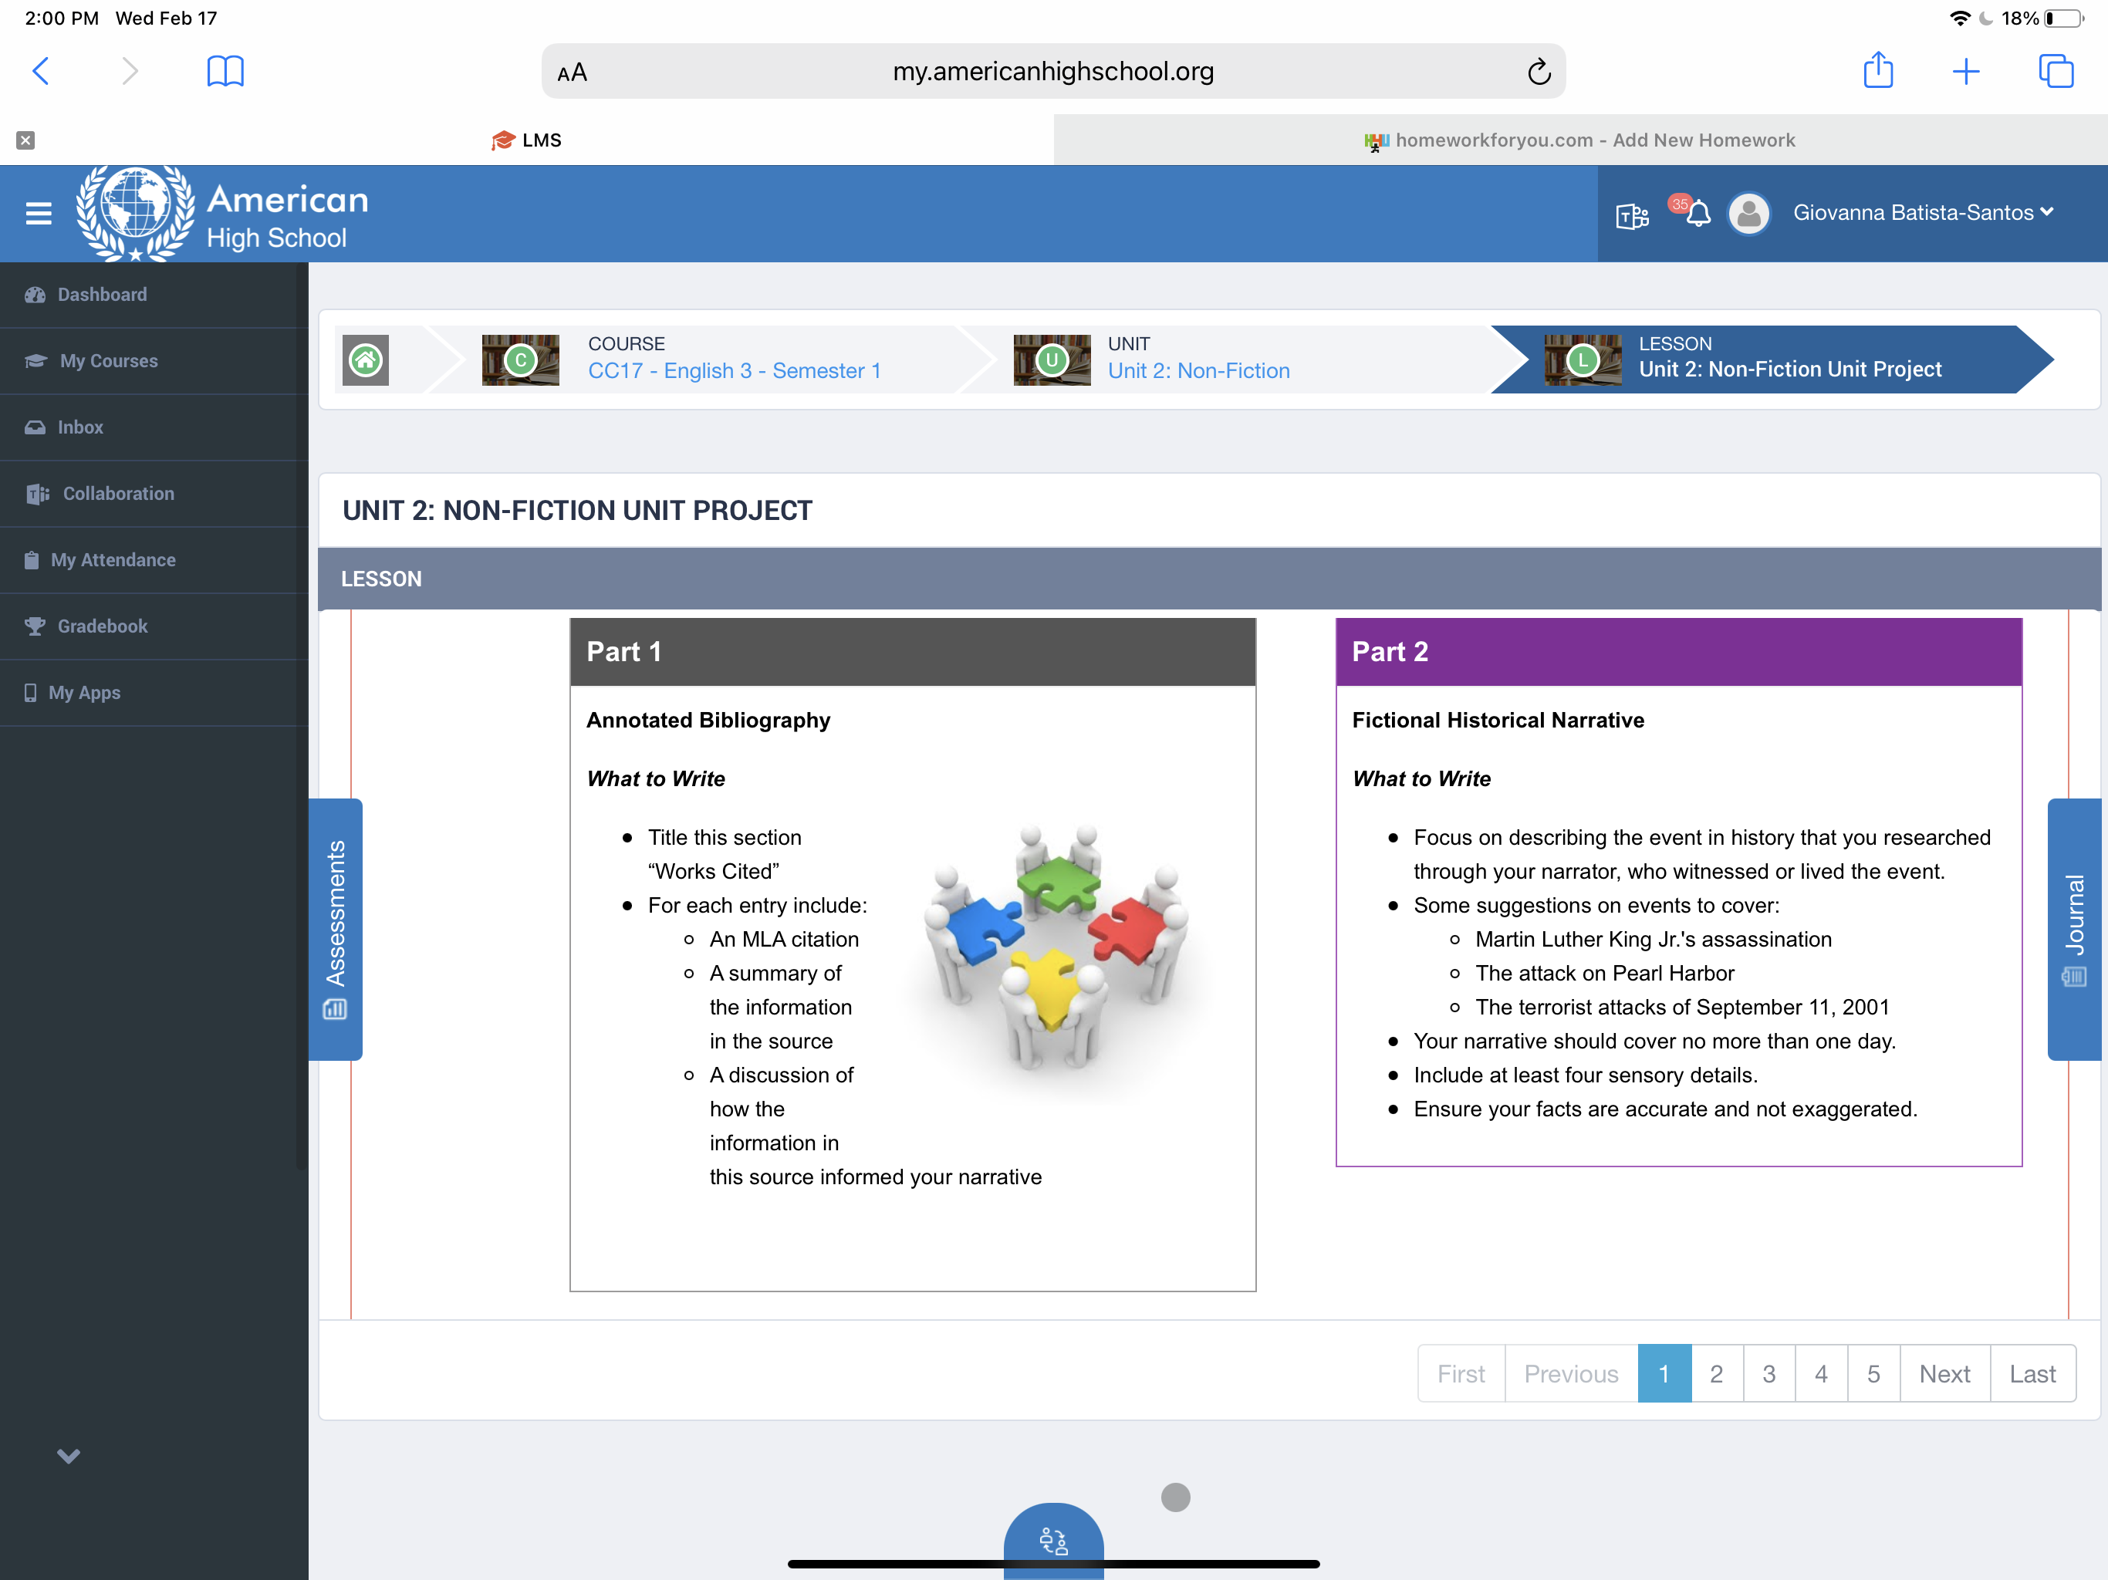Open My Courses in sidebar

pyautogui.click(x=109, y=361)
